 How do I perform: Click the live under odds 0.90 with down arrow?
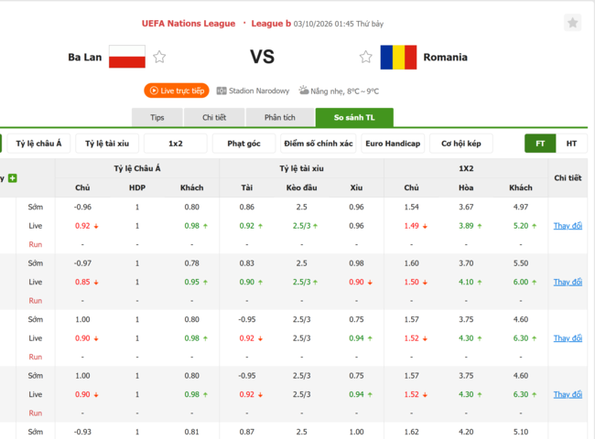coord(356,282)
